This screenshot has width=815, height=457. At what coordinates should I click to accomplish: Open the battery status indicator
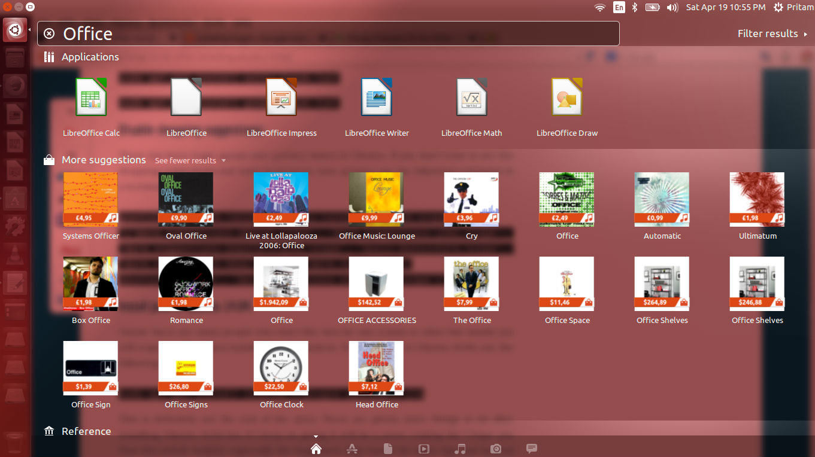point(652,7)
